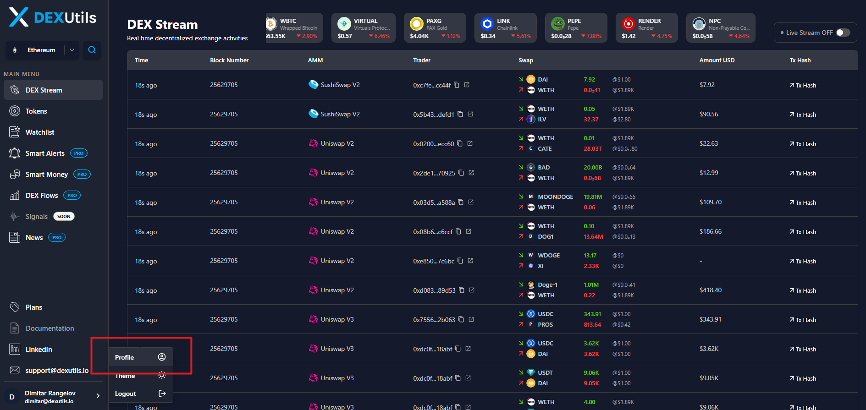Copy trader address 0x5b43...defd1
Image resolution: width=866 pixels, height=410 pixels.
(460, 114)
